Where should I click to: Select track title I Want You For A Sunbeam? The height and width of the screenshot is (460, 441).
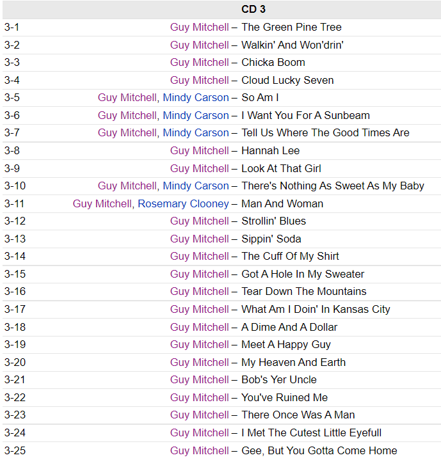(305, 116)
